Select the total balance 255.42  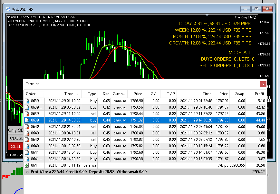pos(258,172)
